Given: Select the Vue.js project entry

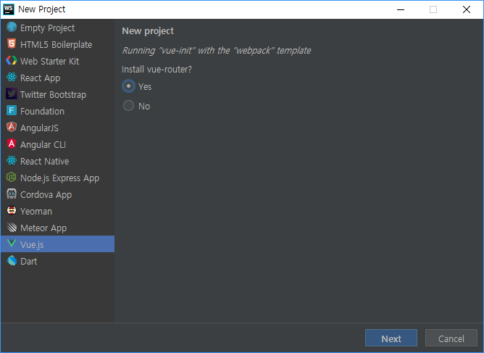Looking at the screenshot, I should tap(57, 244).
